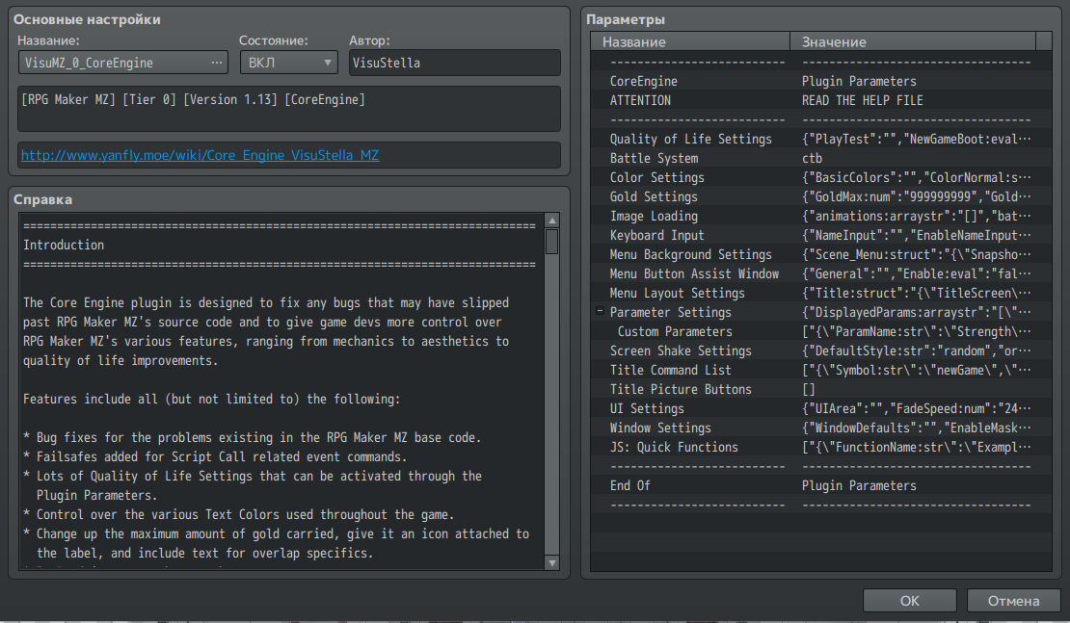Select the Gold Settings parameter row
1070x623 pixels.
821,196
